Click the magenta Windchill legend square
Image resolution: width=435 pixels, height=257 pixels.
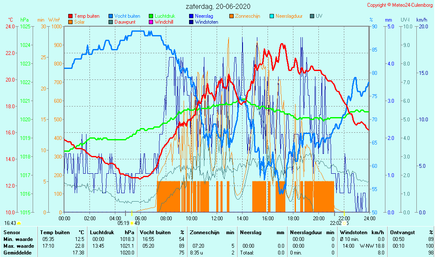[151, 22]
